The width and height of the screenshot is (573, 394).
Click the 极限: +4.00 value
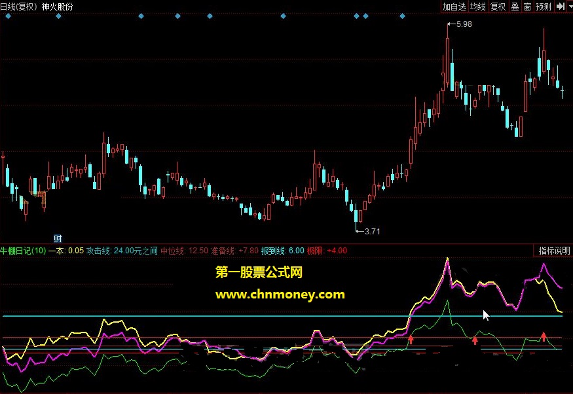[x=327, y=251]
